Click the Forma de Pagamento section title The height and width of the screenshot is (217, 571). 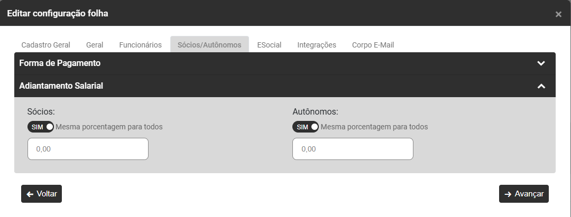[x=60, y=63]
